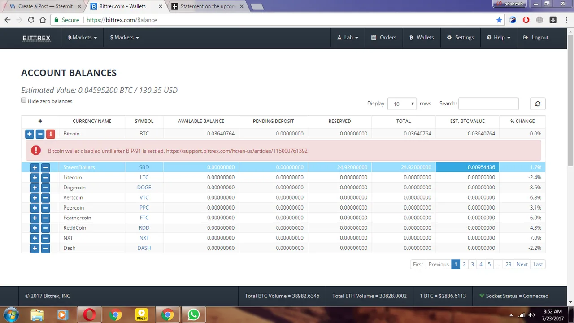Click the red Bitcoin info icon
Viewport: 574px width, 323px height.
(51, 134)
